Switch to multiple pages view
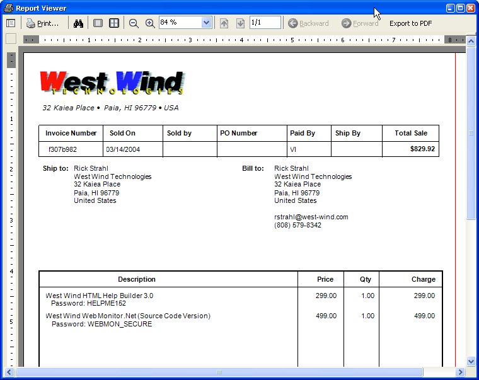This screenshot has width=479, height=380. 114,23
